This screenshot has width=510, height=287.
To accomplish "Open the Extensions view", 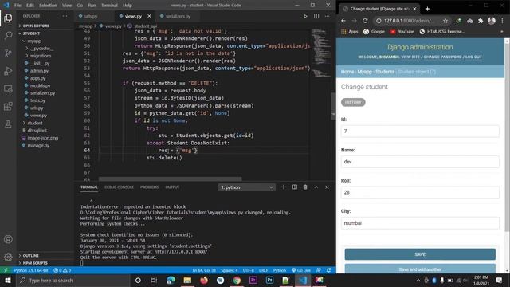I will (8, 106).
